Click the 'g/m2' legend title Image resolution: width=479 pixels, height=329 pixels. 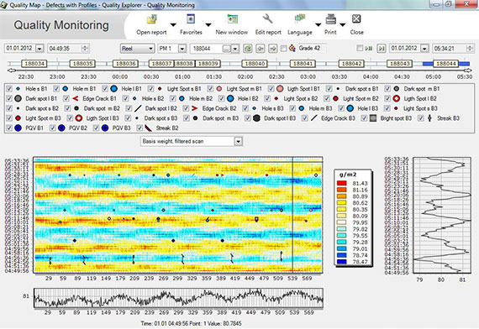[348, 175]
